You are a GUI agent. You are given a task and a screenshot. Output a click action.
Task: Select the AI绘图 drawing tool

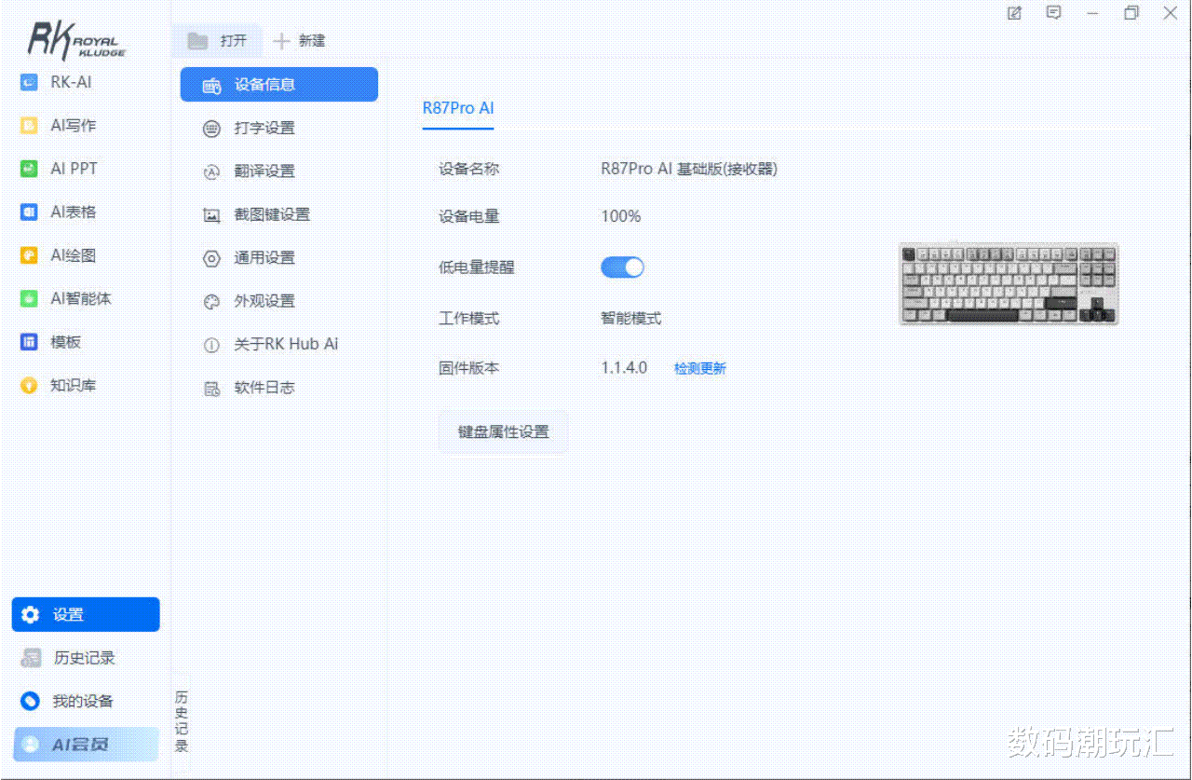coord(60,255)
